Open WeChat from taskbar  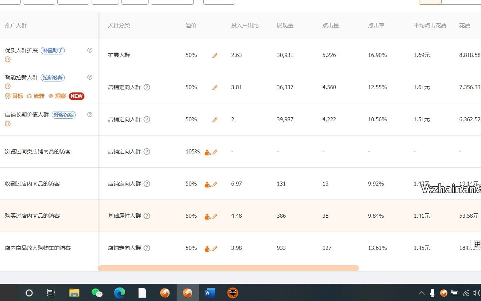pos(97,293)
